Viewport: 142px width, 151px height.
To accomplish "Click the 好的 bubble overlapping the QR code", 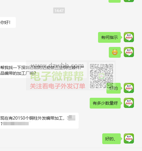I will pos(114,88).
